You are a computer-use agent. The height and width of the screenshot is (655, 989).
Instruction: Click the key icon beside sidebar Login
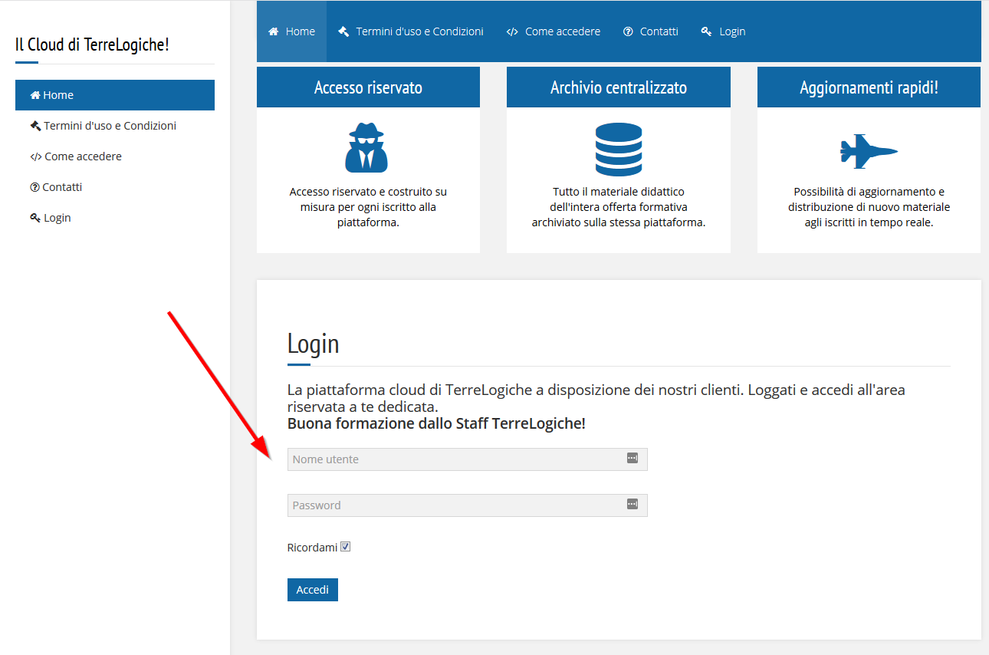tap(35, 218)
